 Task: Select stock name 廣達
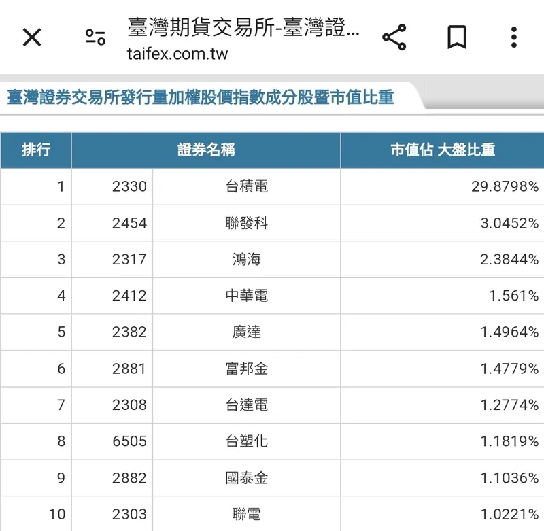[247, 332]
